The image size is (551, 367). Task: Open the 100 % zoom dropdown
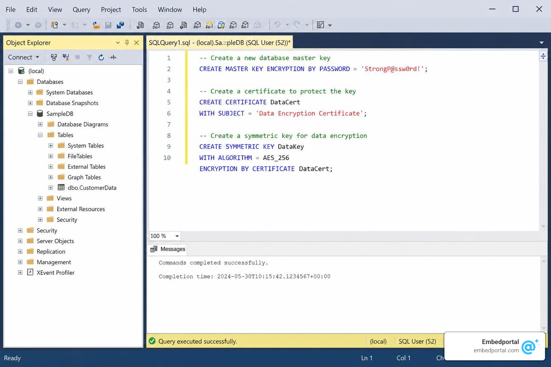coord(177,236)
